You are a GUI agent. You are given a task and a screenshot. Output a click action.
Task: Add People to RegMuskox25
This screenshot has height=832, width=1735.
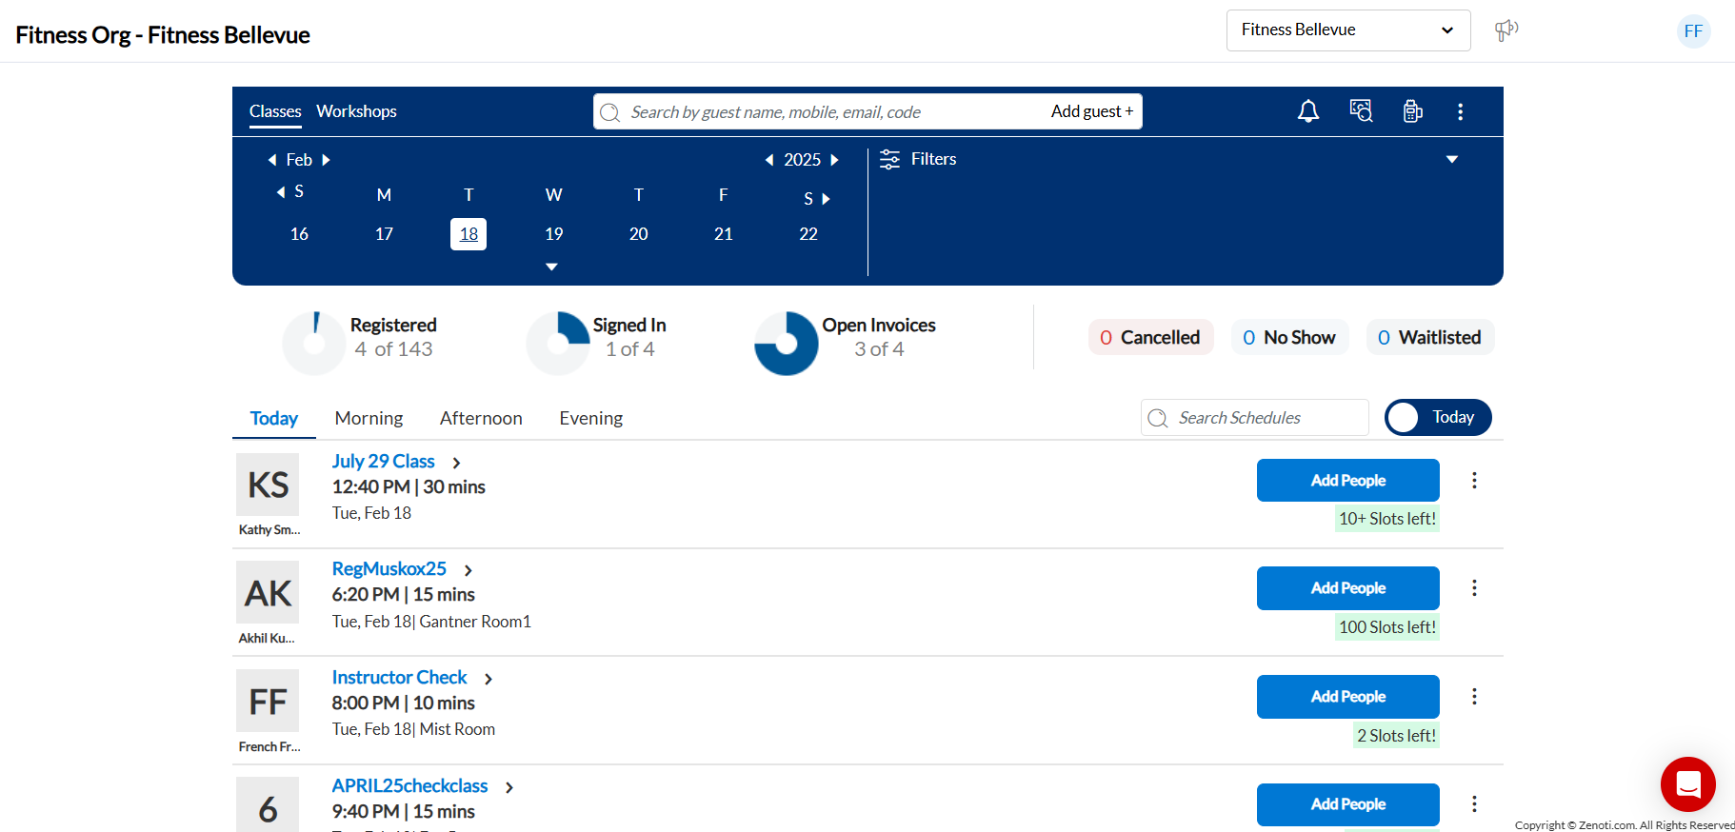[x=1348, y=588]
